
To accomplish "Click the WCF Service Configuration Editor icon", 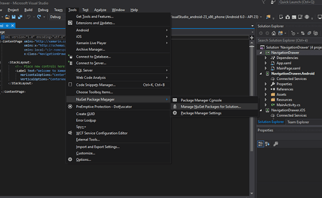I will pos(70,133).
